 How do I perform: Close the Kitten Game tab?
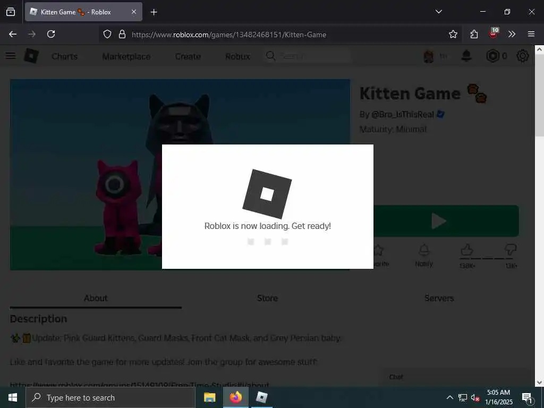tap(134, 12)
